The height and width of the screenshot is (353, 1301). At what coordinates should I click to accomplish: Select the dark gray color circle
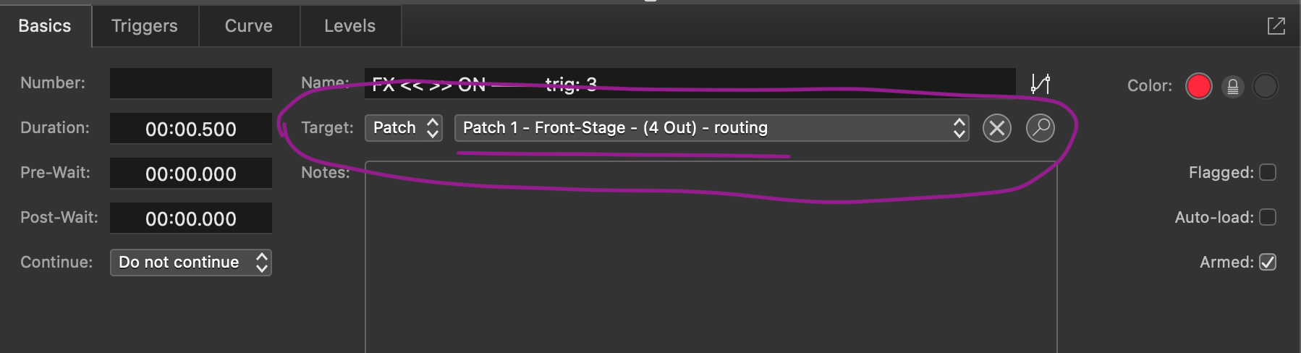click(x=1265, y=86)
